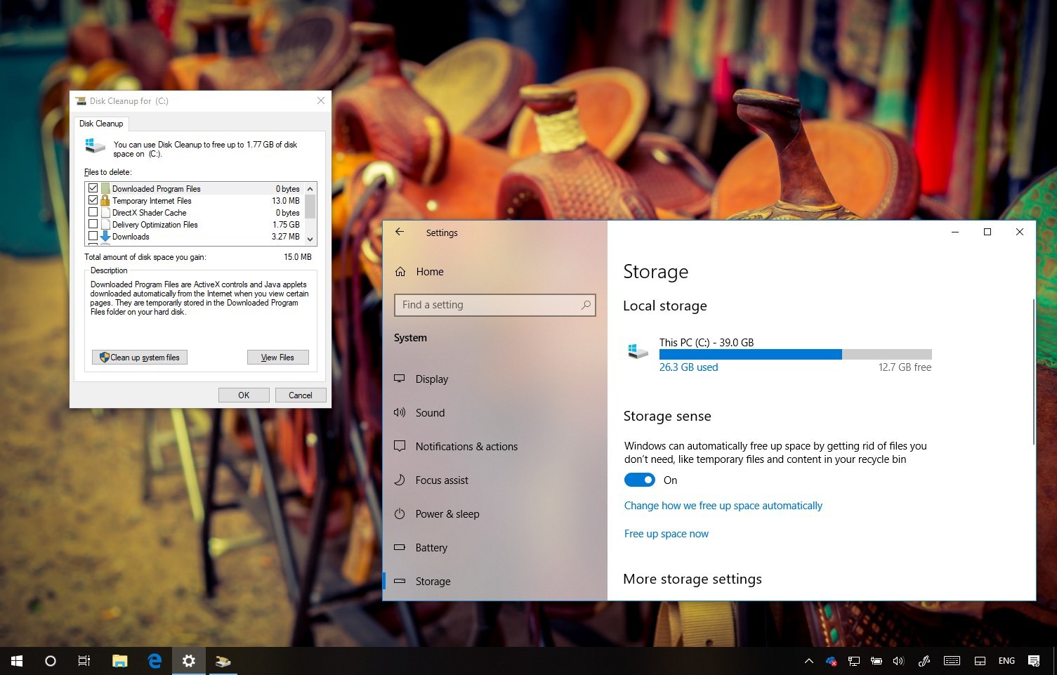Open 26.3 GB used storage details
This screenshot has height=675, width=1057.
[x=688, y=367]
